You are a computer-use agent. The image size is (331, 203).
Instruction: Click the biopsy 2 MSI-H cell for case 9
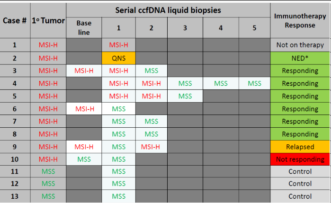[151, 147]
